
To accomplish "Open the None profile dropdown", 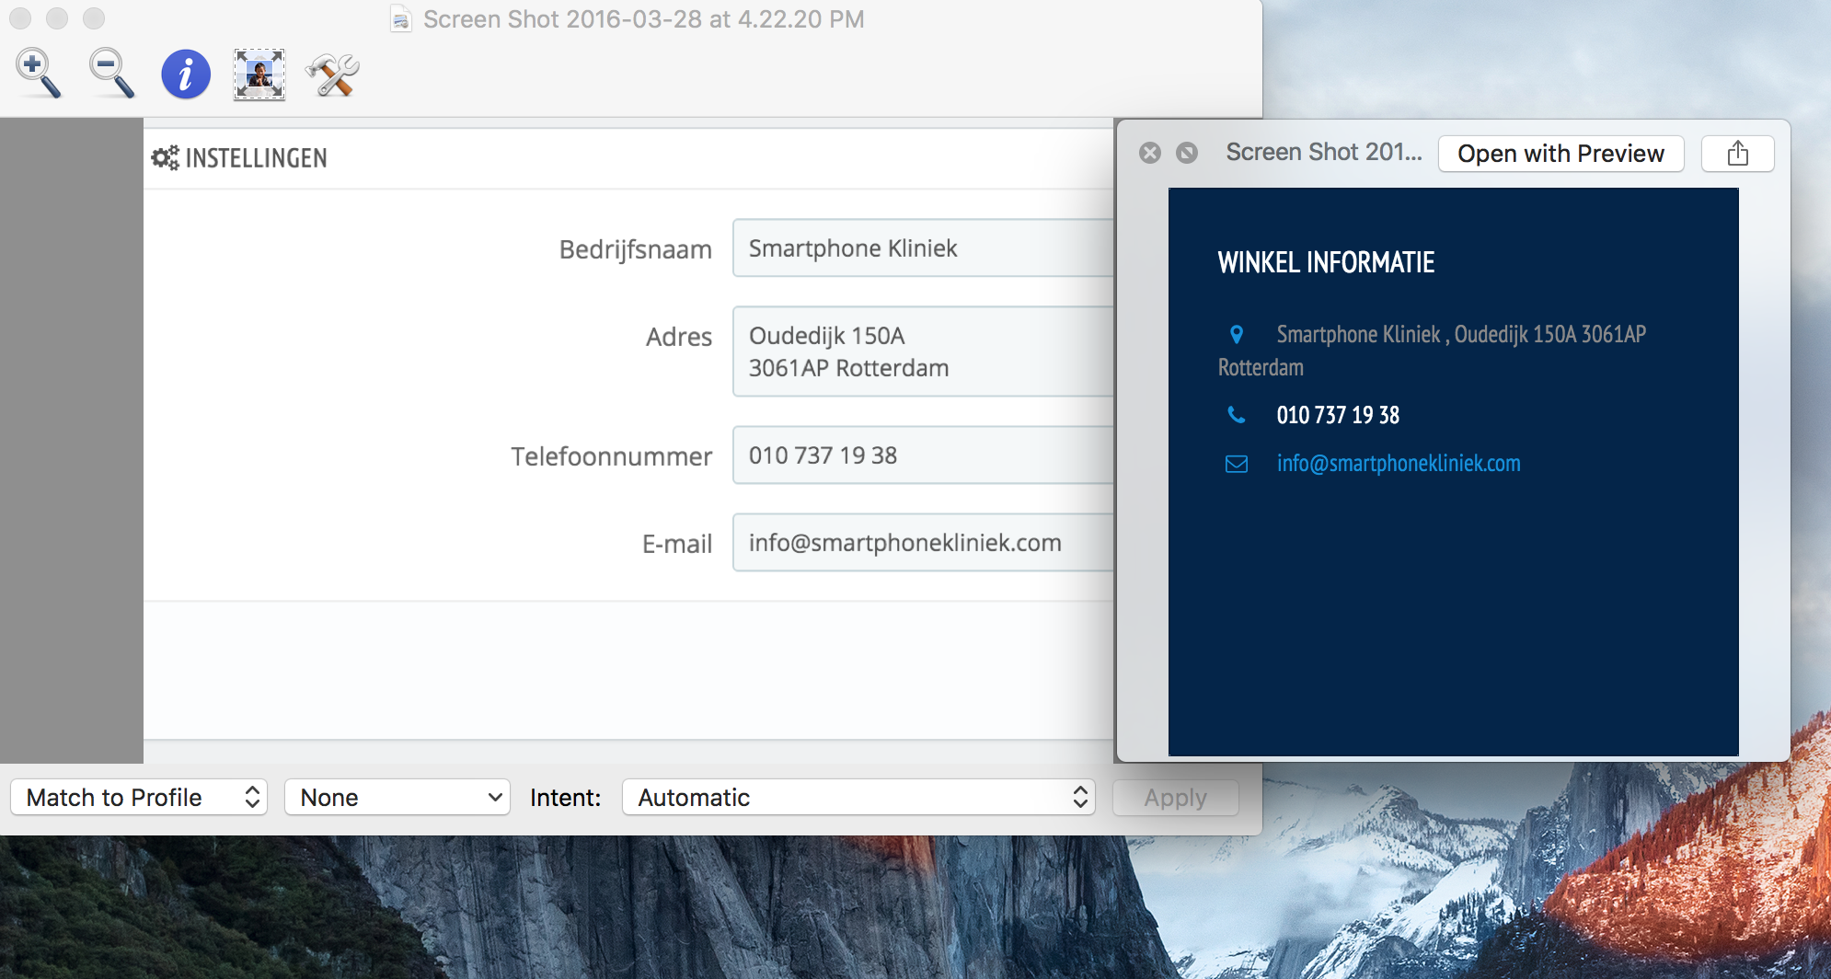I will click(x=397, y=797).
